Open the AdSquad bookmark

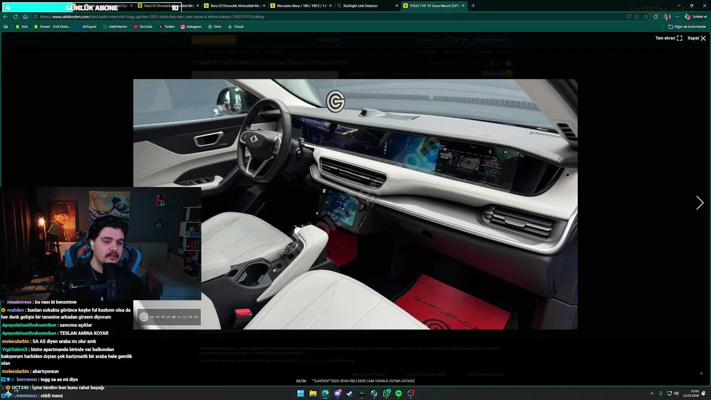tap(86, 27)
